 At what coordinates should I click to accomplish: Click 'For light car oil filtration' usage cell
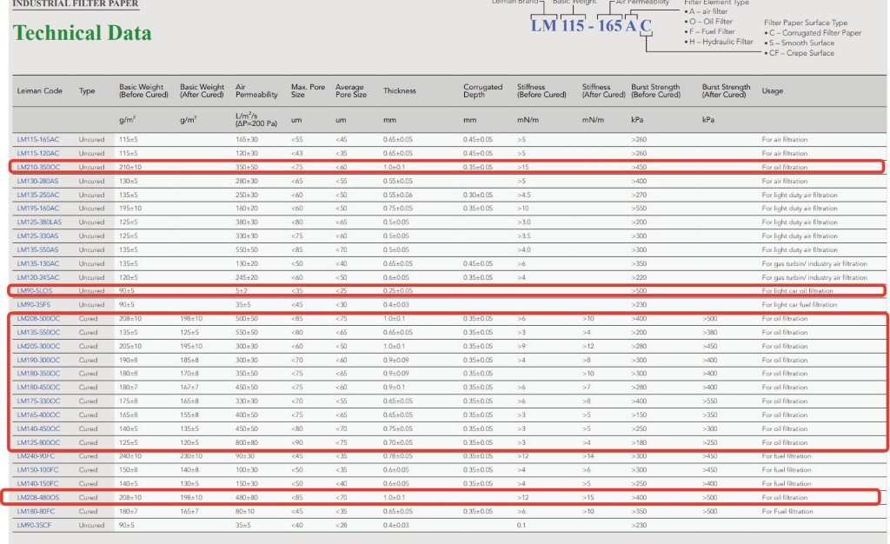point(798,291)
